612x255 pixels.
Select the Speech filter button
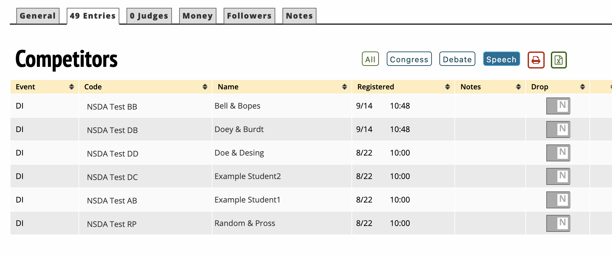click(501, 59)
